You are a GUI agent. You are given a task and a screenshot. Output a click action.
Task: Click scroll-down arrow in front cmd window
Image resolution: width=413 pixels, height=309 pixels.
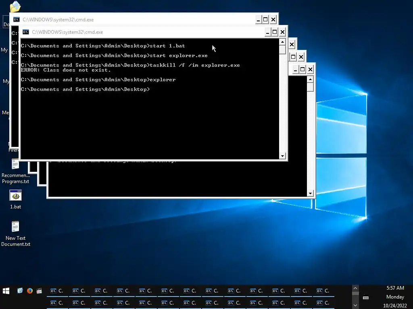point(282,156)
